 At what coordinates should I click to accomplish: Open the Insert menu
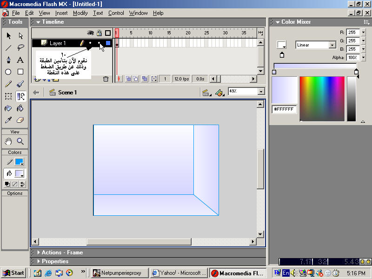[61, 13]
